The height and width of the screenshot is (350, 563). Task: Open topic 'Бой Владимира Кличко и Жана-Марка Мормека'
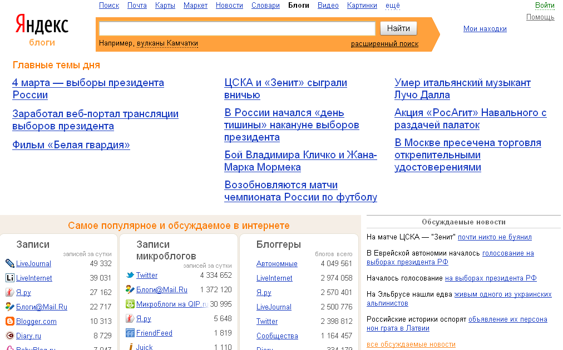pos(300,161)
